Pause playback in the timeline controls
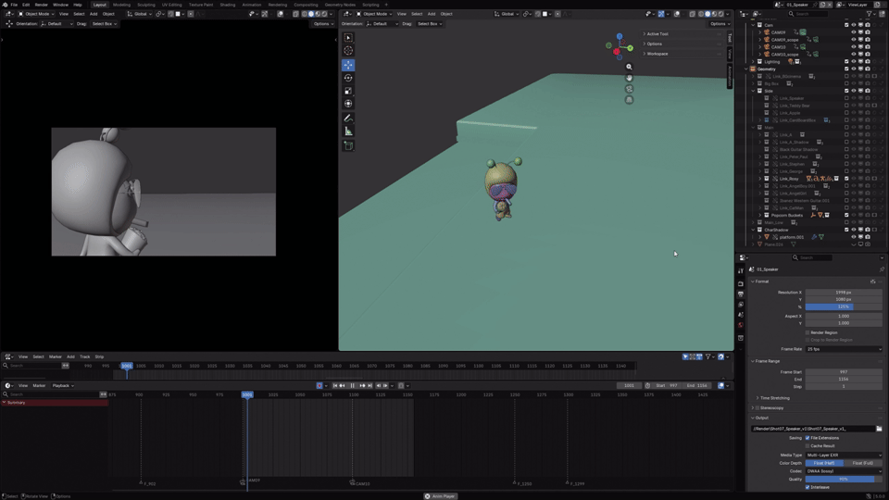This screenshot has height=500, width=889. pyautogui.click(x=353, y=385)
